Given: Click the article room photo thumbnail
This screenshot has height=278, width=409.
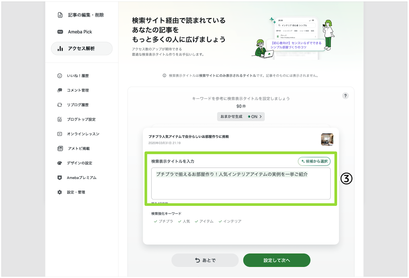Looking at the screenshot, I should [327, 139].
